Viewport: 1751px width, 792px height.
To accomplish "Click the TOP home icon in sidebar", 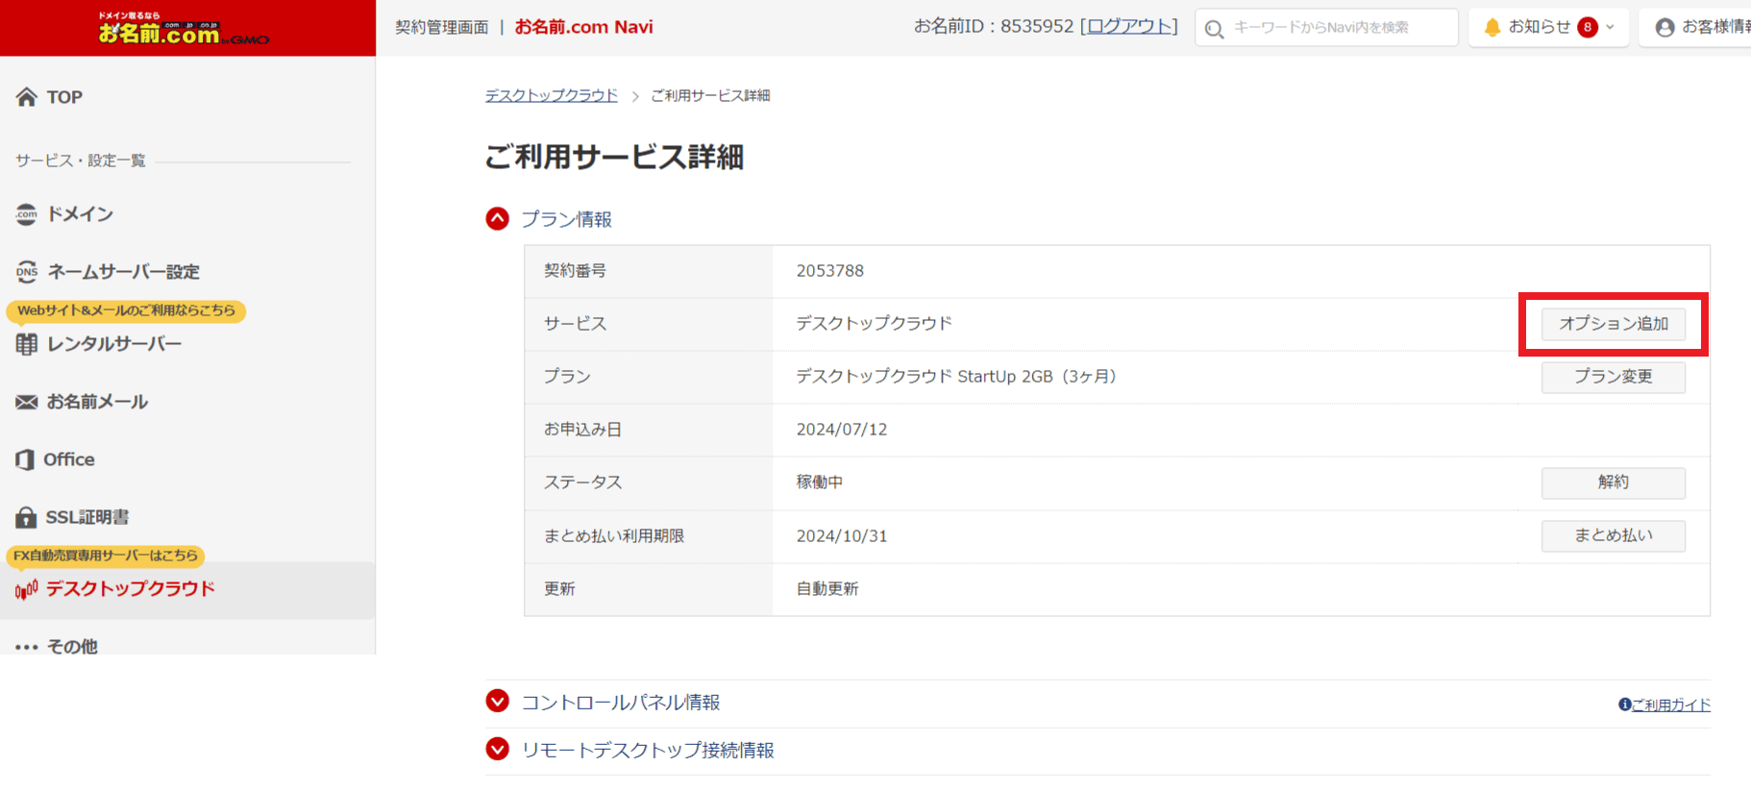I will coord(27,97).
